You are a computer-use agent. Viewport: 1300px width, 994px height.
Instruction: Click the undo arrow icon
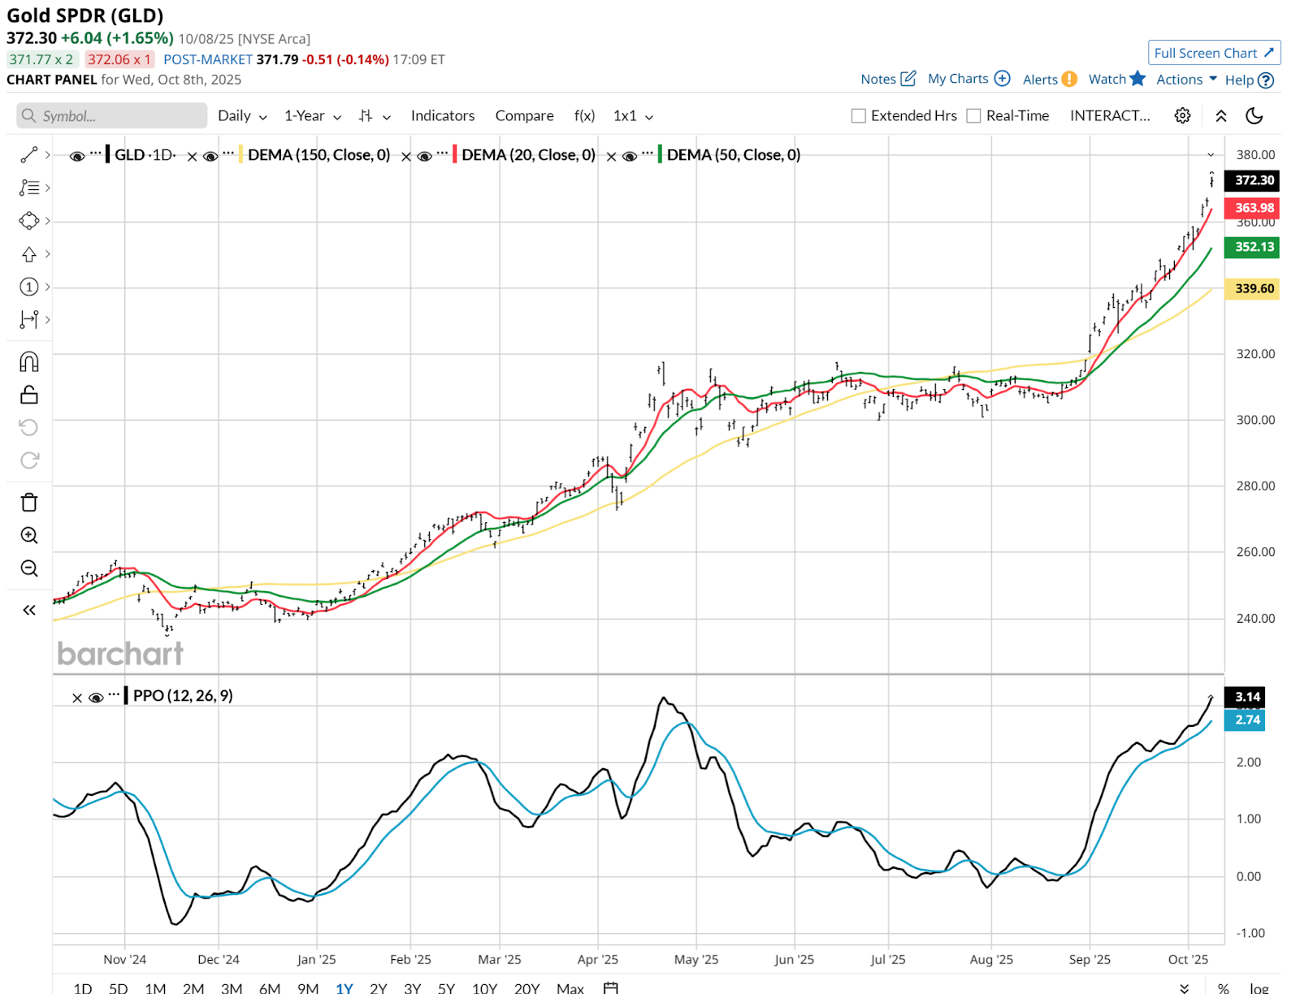(x=29, y=427)
